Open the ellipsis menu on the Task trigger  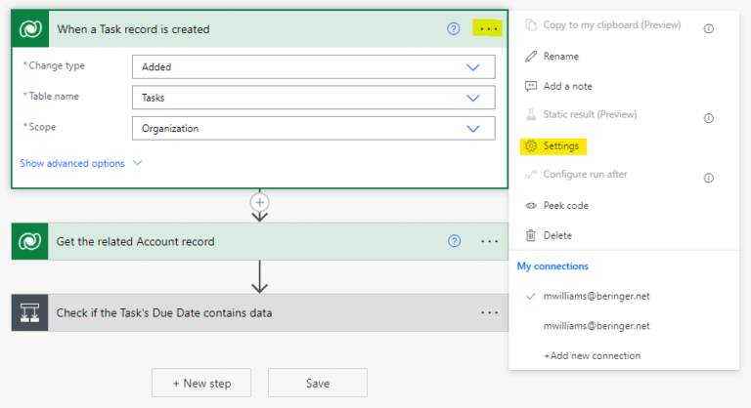(489, 29)
